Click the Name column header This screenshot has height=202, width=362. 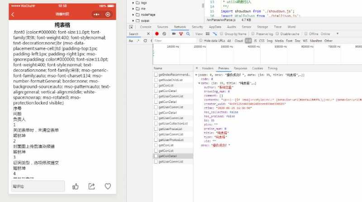(173, 68)
